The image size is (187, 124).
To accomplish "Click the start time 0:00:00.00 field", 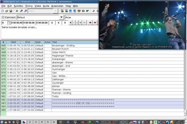I will [17, 23].
